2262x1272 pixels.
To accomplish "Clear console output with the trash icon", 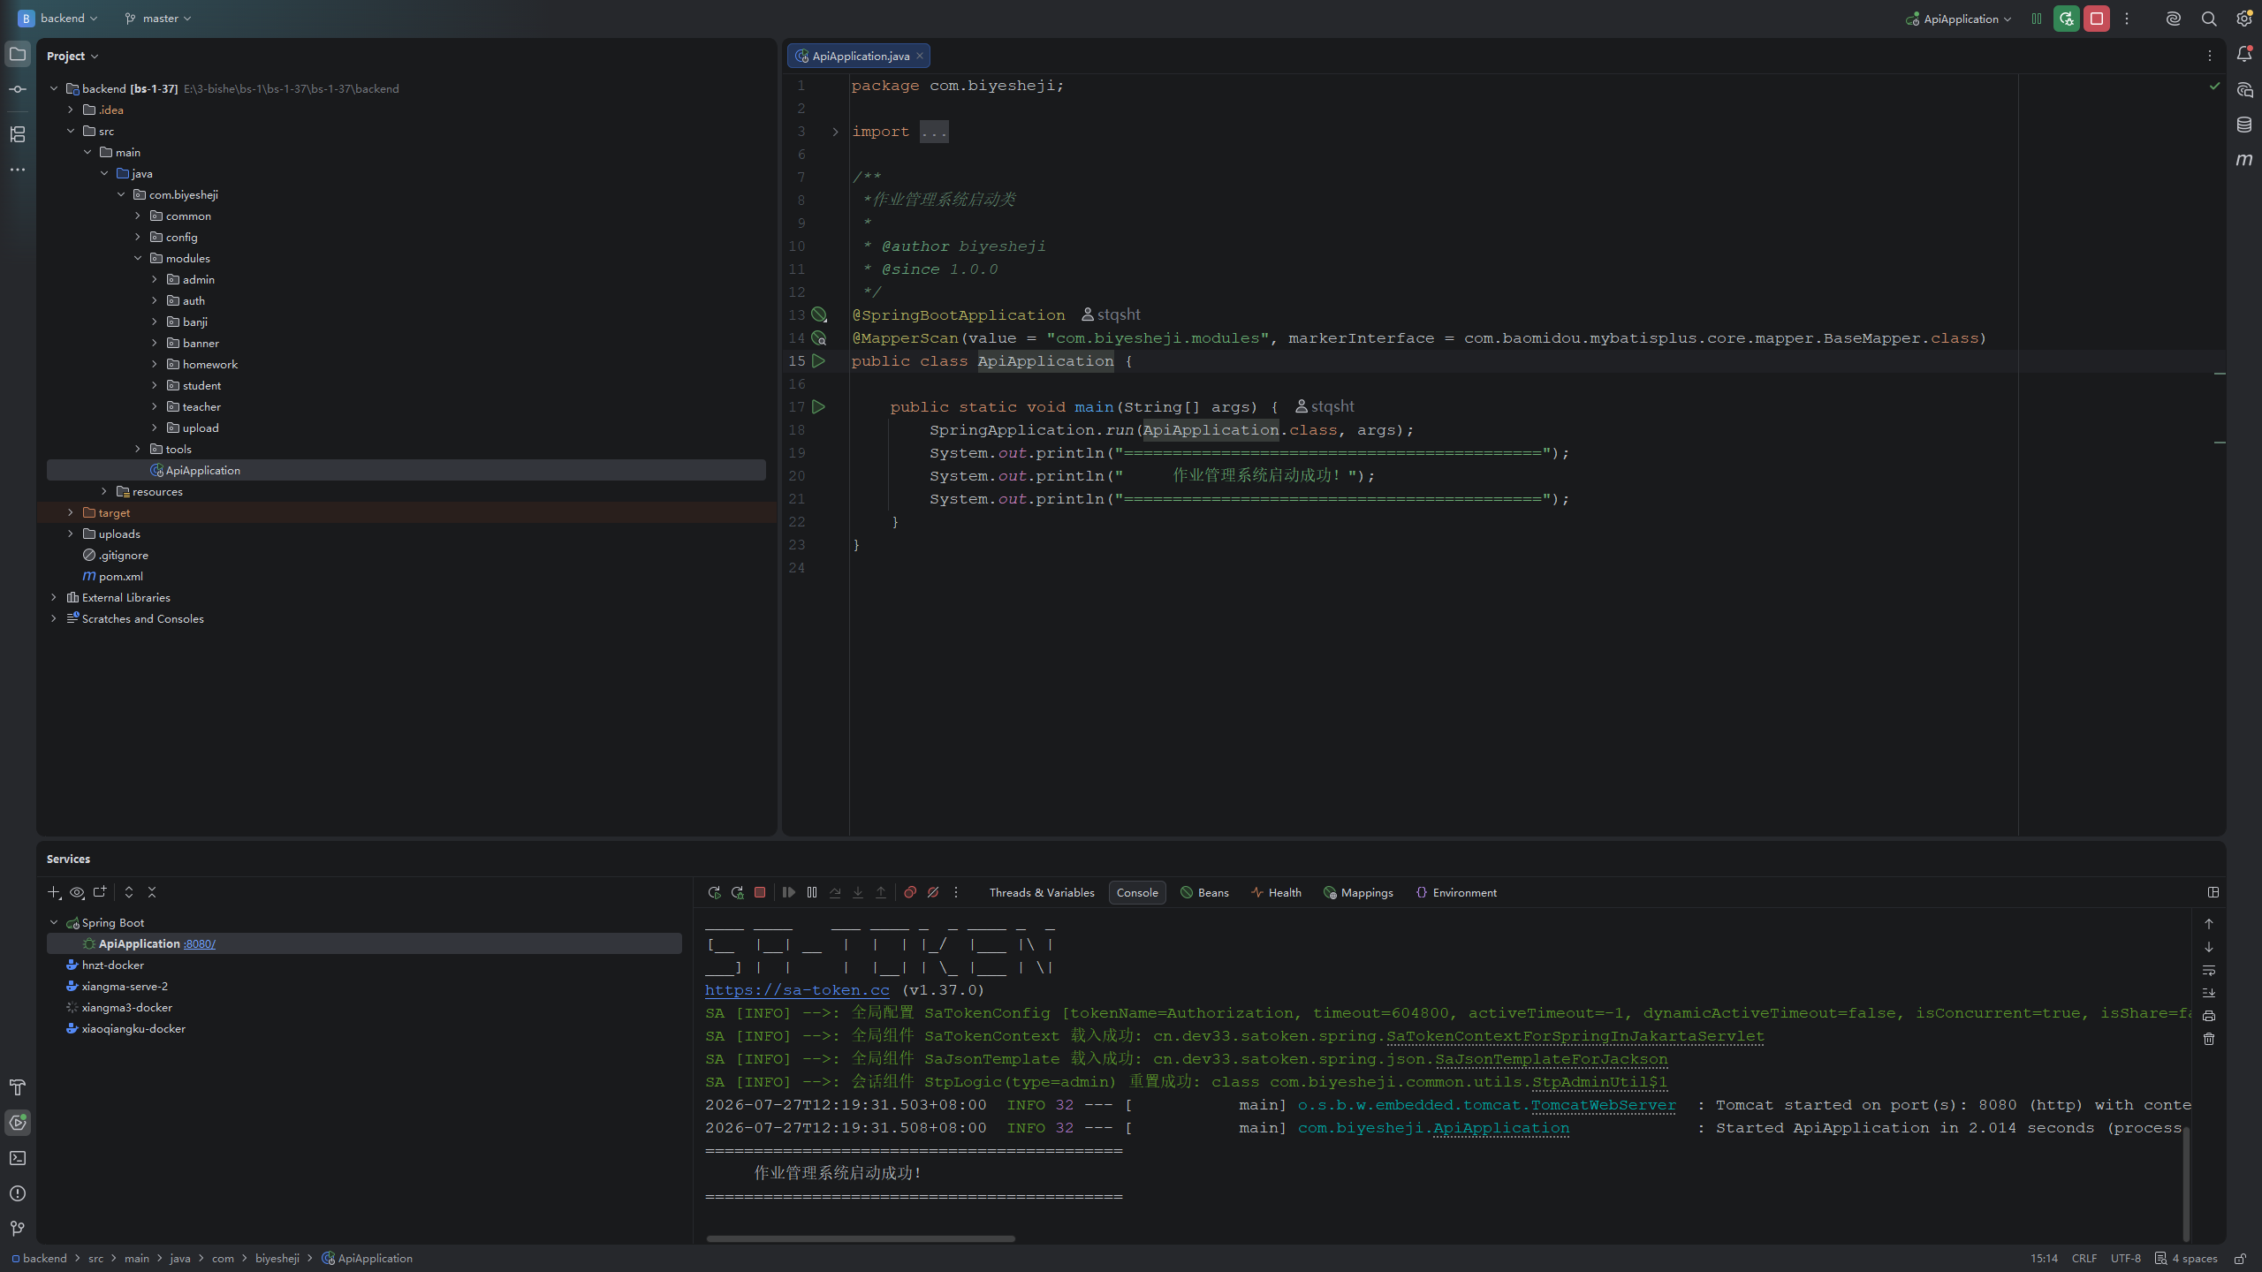I will coord(2209,1039).
